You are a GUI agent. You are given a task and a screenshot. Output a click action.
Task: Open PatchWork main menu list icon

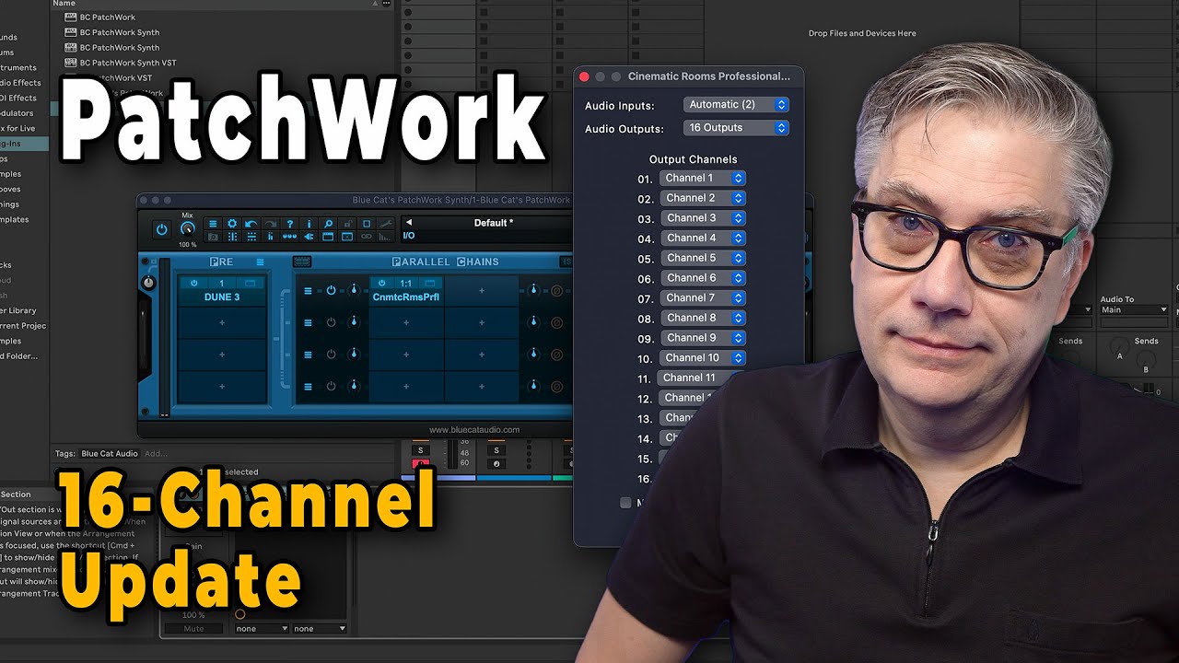[x=213, y=224]
